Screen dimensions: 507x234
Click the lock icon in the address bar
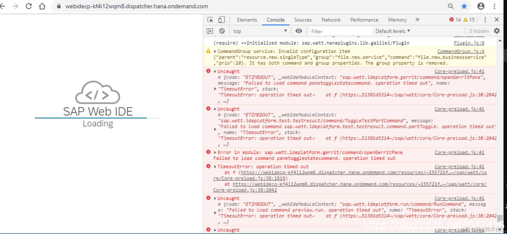pos(59,6)
